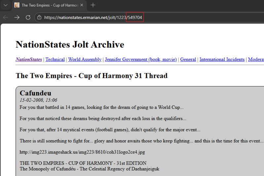Close the 'The Two Empires' browser tab
This screenshot has width=264, height=176.
coord(82,5)
